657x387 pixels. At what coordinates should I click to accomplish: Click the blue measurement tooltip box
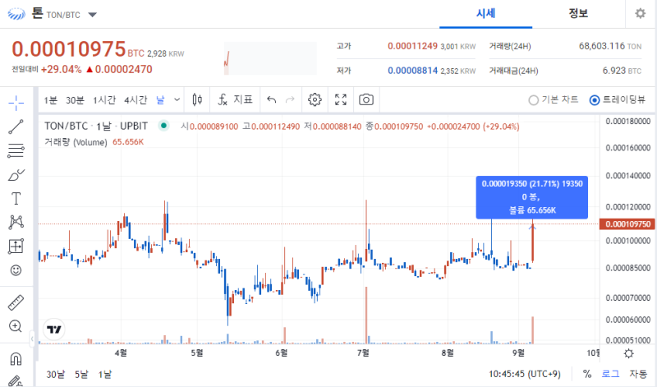531,197
